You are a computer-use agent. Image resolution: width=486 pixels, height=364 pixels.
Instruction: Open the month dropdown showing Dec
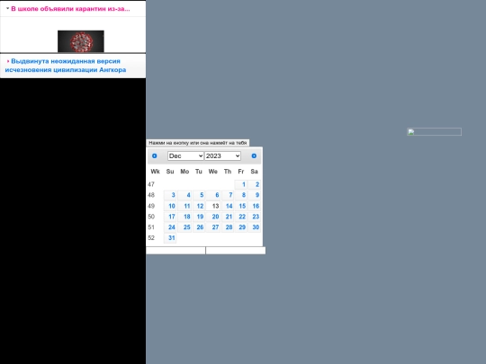185,155
